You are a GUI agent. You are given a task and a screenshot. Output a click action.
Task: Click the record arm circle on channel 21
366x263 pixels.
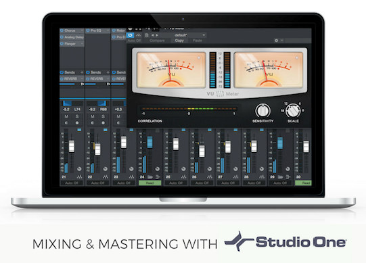[x=77, y=123]
